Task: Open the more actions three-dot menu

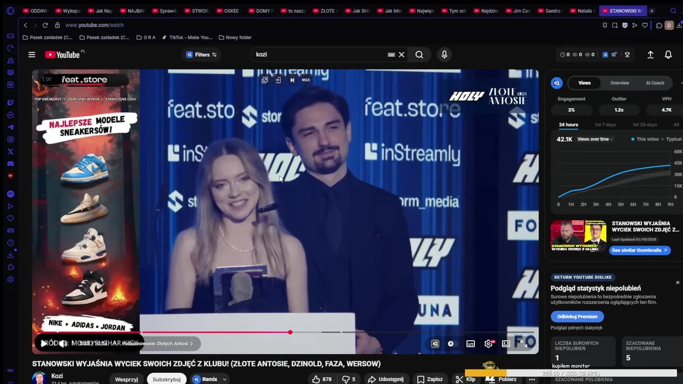Action: (x=531, y=379)
